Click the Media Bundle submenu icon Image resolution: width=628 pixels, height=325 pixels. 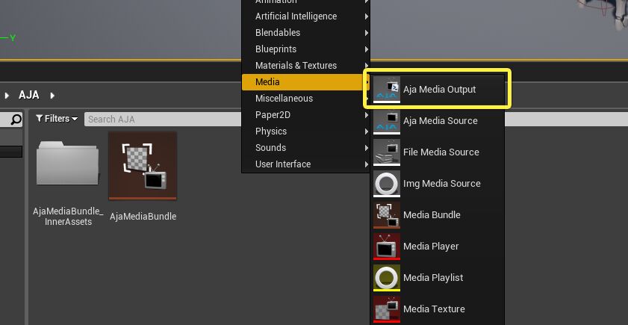[387, 214]
